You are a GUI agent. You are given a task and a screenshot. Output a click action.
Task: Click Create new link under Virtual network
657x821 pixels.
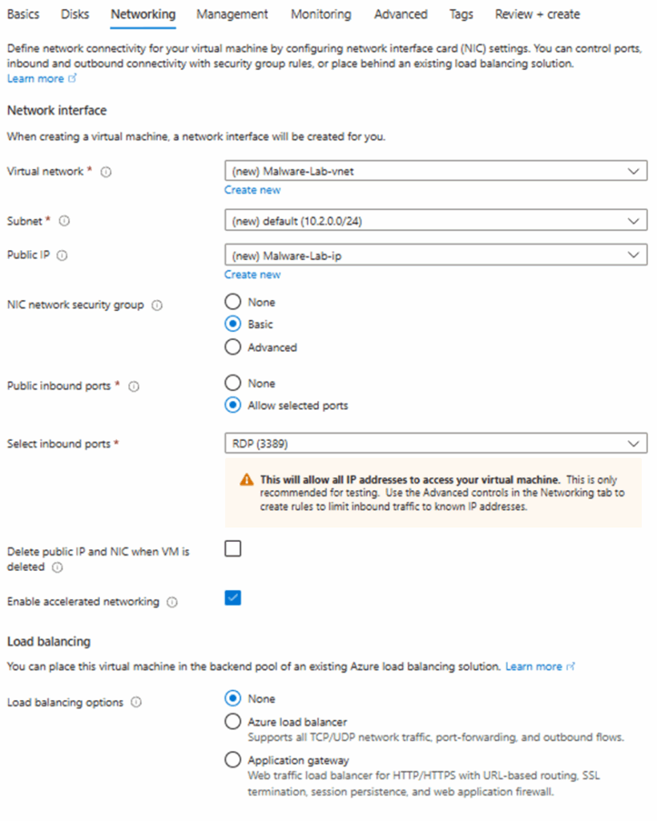(x=252, y=190)
